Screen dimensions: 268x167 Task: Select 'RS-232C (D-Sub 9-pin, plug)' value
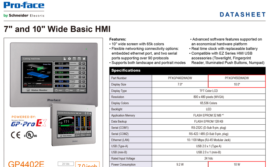[x=209, y=128]
